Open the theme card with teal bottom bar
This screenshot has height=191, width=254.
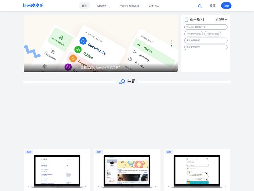pos(197,170)
